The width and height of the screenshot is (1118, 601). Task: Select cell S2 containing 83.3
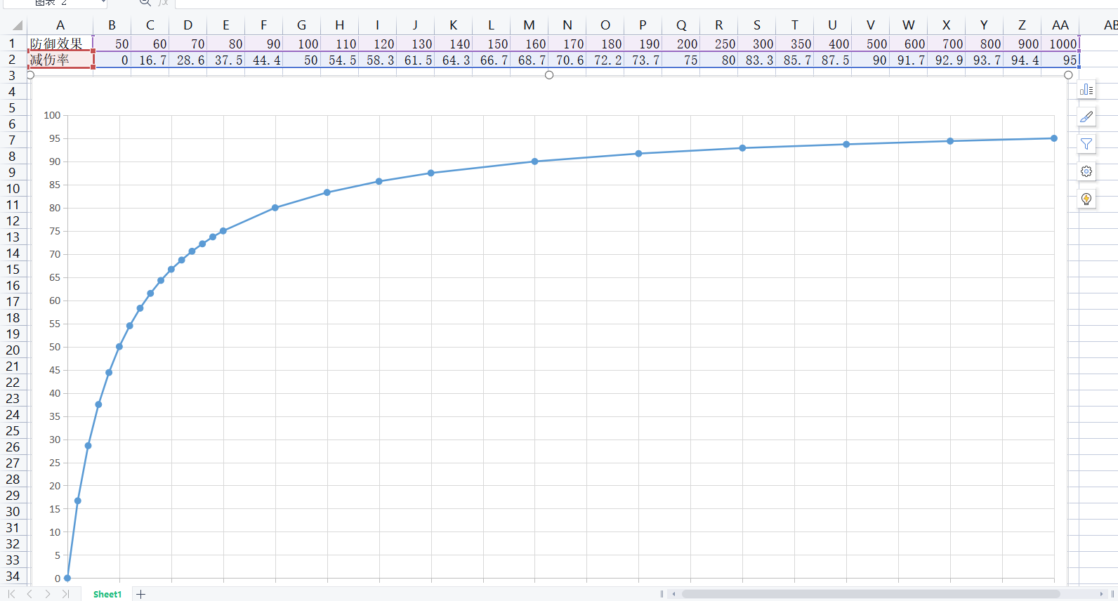coord(757,60)
